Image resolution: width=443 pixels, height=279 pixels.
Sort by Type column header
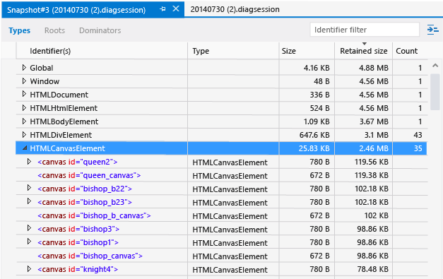click(x=233, y=51)
